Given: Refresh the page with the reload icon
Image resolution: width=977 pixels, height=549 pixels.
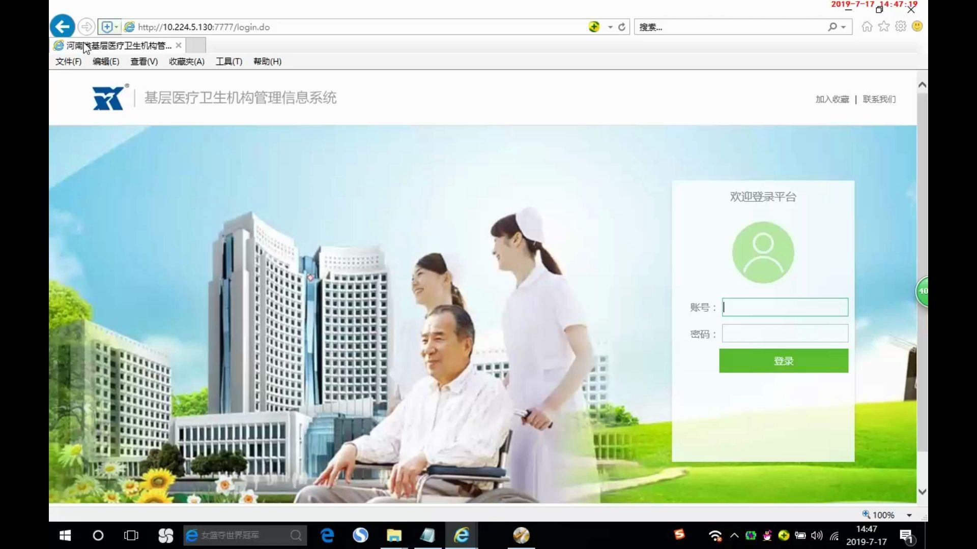Looking at the screenshot, I should point(622,27).
